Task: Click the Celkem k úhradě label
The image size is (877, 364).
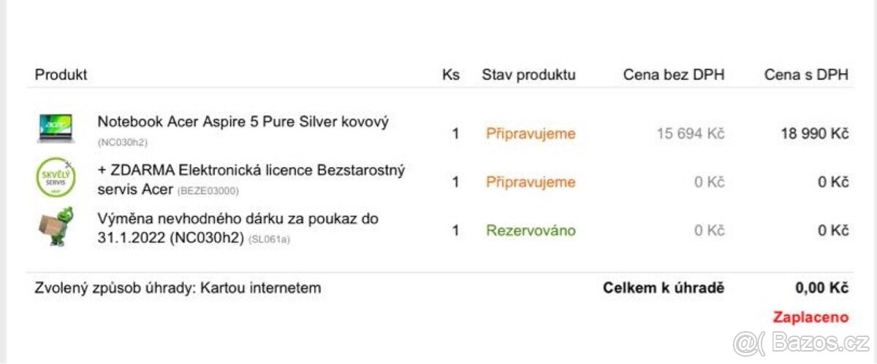Action: point(664,288)
